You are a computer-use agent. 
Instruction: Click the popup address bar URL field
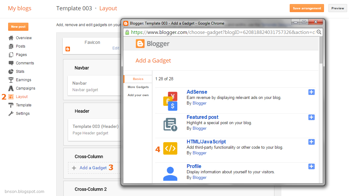point(223,32)
